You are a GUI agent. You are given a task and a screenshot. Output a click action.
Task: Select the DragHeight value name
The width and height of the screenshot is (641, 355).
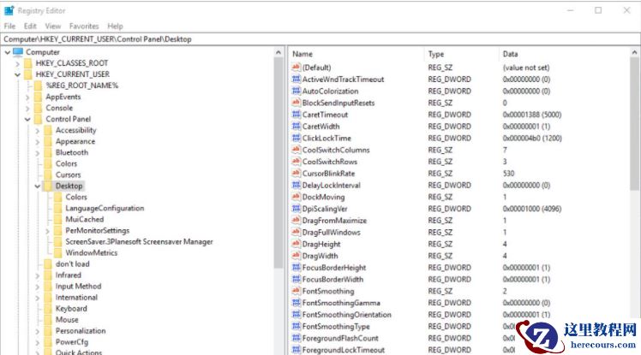[321, 244]
